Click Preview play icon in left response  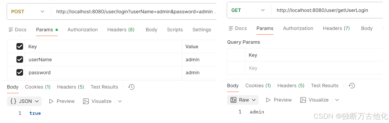click(x=51, y=101)
